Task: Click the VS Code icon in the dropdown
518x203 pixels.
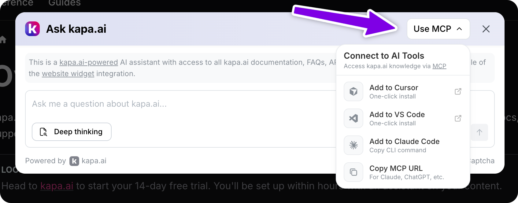Action: [x=353, y=118]
